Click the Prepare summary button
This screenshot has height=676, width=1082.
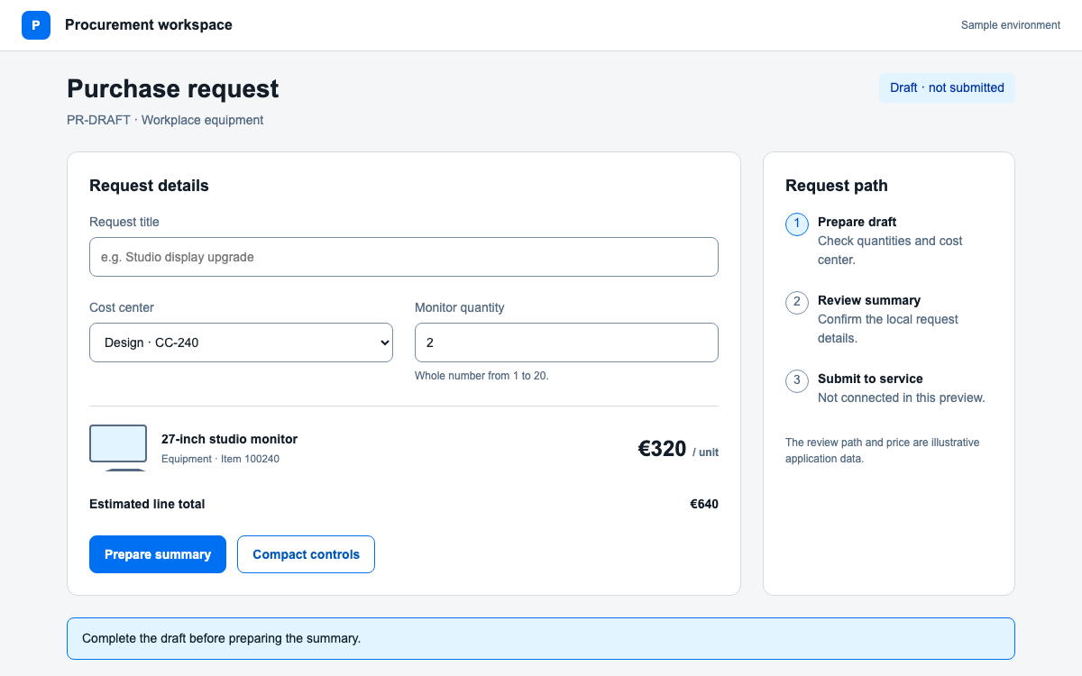[158, 554]
